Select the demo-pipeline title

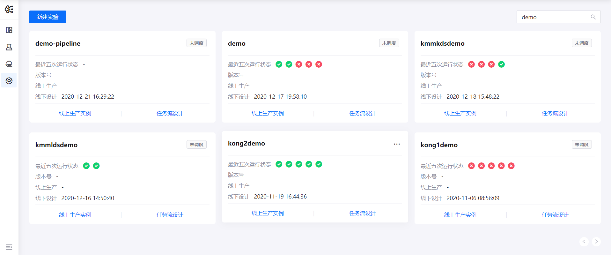[58, 43]
